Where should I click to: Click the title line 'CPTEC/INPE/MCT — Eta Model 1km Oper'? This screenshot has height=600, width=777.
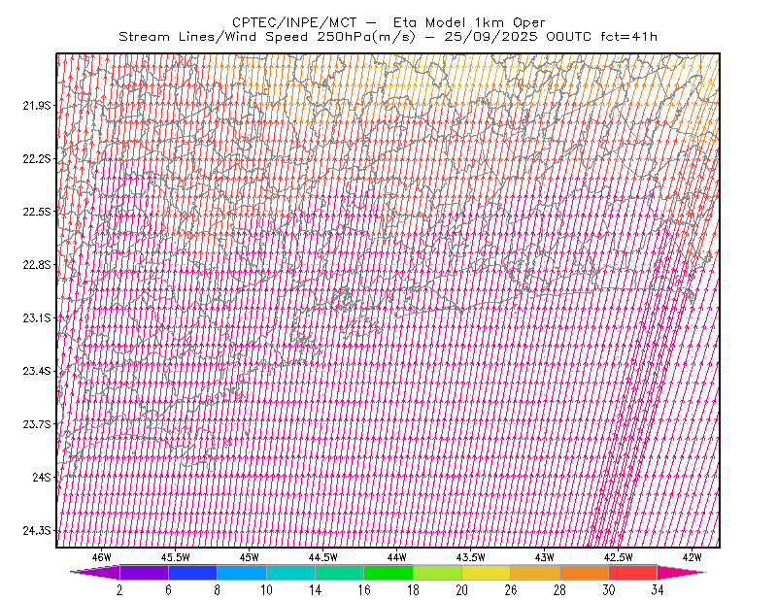388,22
